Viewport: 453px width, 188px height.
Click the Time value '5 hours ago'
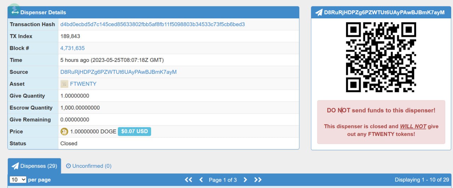coord(75,60)
